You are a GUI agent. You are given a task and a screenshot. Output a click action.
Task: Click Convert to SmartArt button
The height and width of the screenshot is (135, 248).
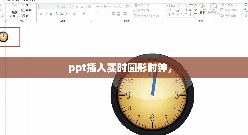point(148,16)
